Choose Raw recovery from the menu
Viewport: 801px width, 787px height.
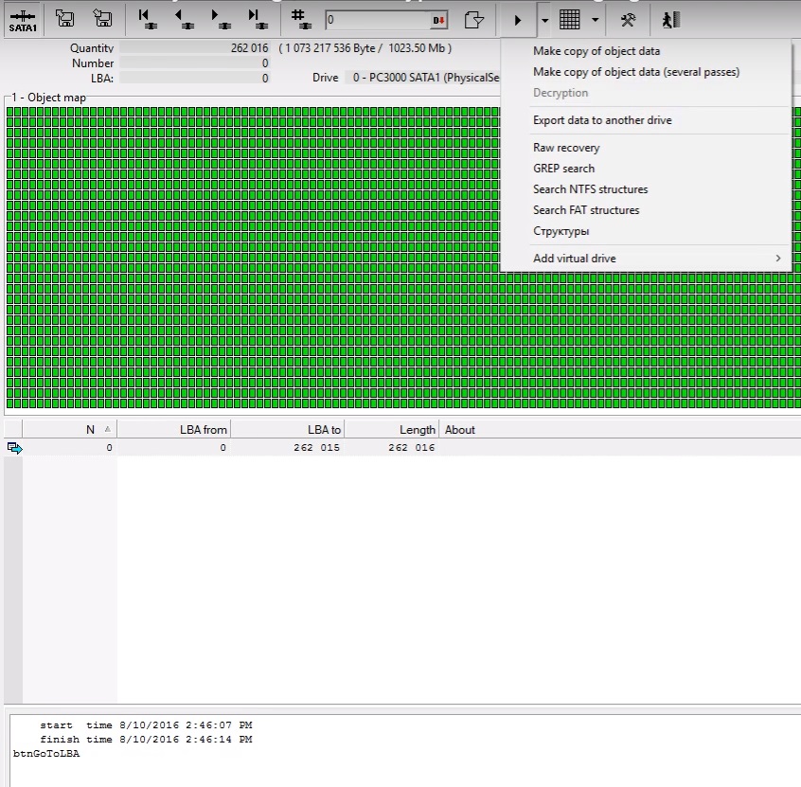pyautogui.click(x=566, y=148)
